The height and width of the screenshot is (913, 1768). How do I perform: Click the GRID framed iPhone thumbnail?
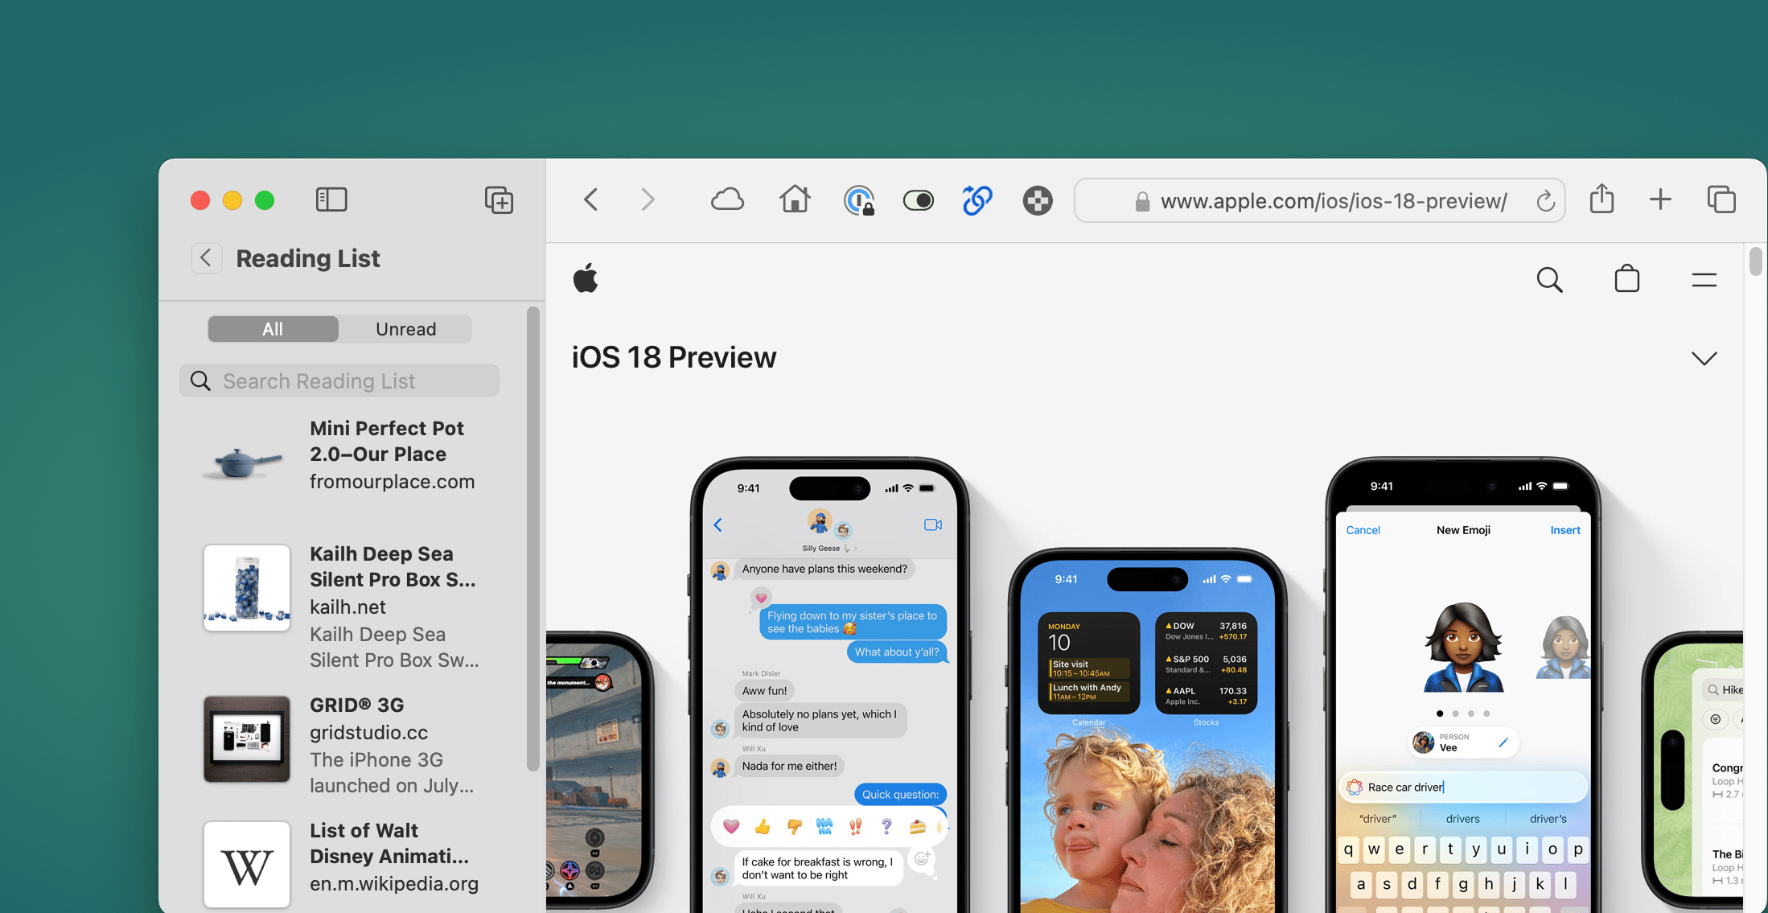[x=246, y=739]
